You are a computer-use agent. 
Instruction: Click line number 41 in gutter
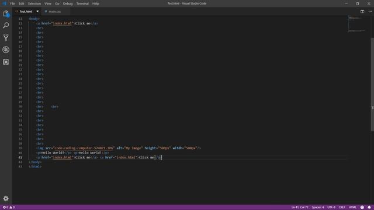click(x=20, y=157)
